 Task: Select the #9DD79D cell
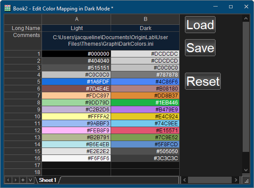click(x=77, y=103)
